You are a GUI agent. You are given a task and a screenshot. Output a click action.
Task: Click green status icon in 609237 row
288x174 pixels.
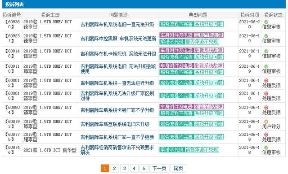click(x=266, y=36)
